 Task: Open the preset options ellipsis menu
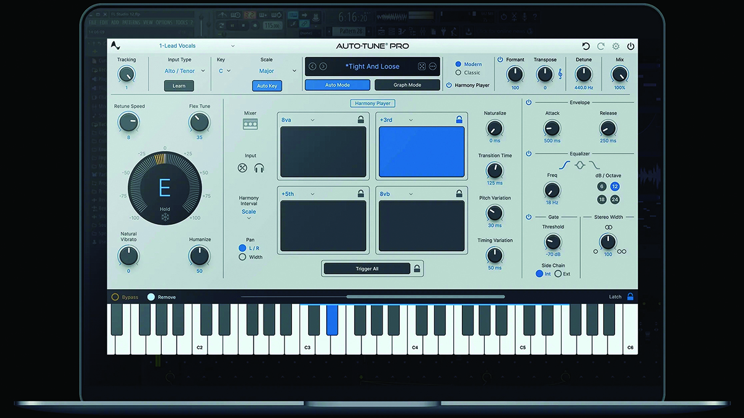433,66
